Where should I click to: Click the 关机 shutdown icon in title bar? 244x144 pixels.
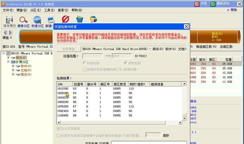(x=197, y=4)
